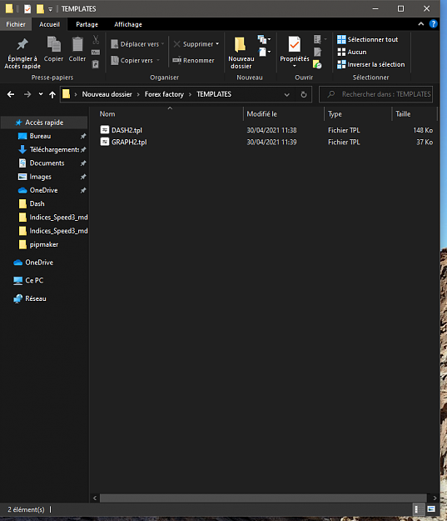
Task: Open the Déplacer vers dropdown
Action: (137, 44)
